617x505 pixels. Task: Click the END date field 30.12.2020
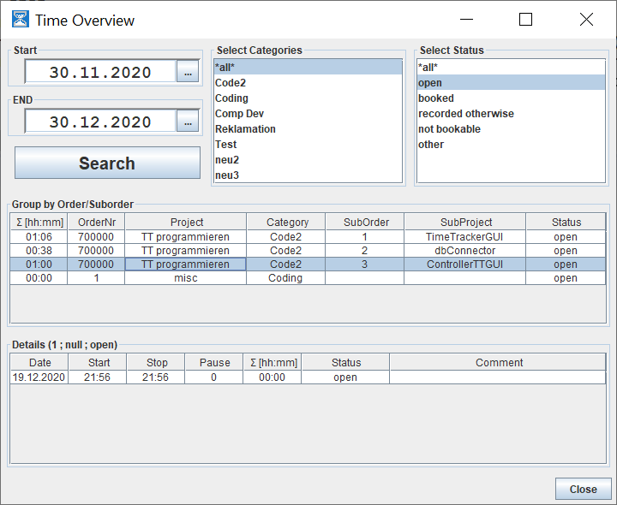tap(99, 122)
